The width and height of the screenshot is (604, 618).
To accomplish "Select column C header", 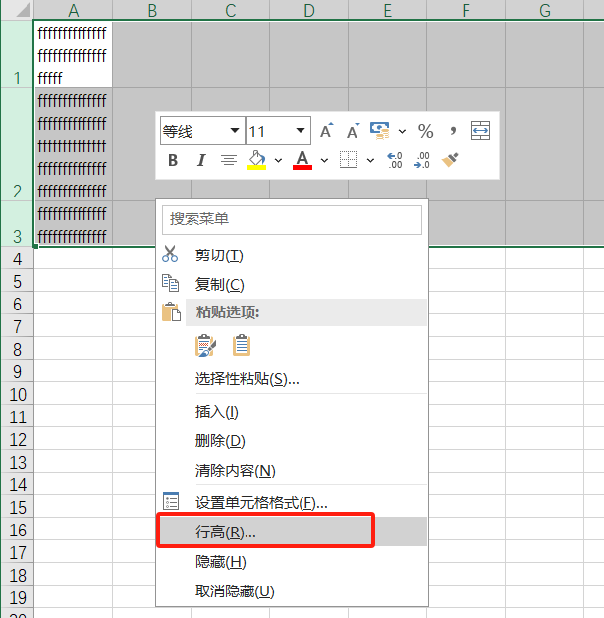I will point(231,10).
